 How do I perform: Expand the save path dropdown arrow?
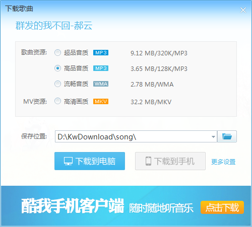213,137
